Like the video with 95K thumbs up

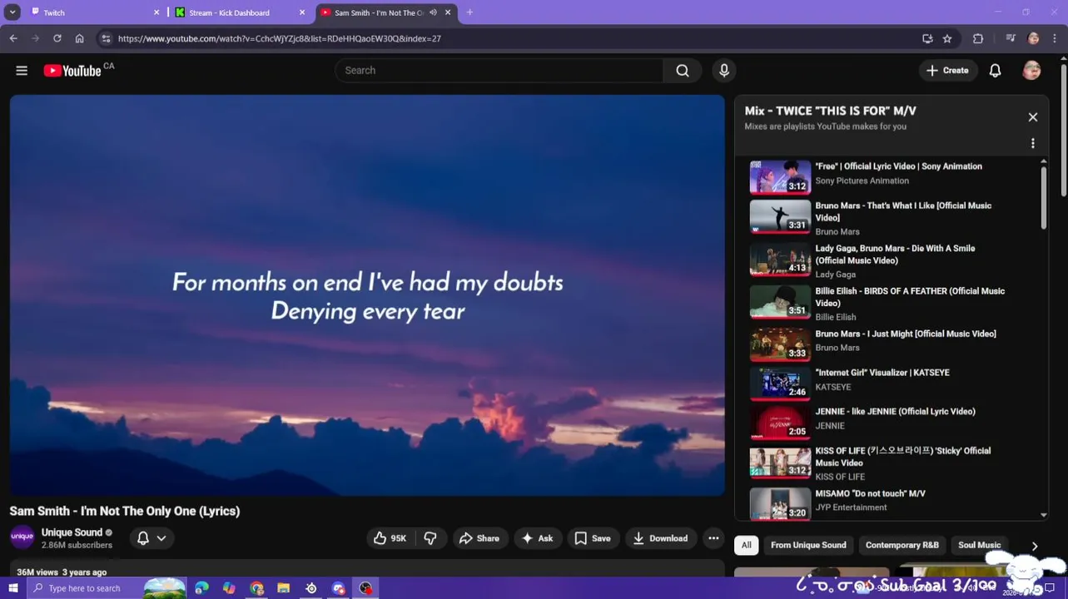coord(390,538)
